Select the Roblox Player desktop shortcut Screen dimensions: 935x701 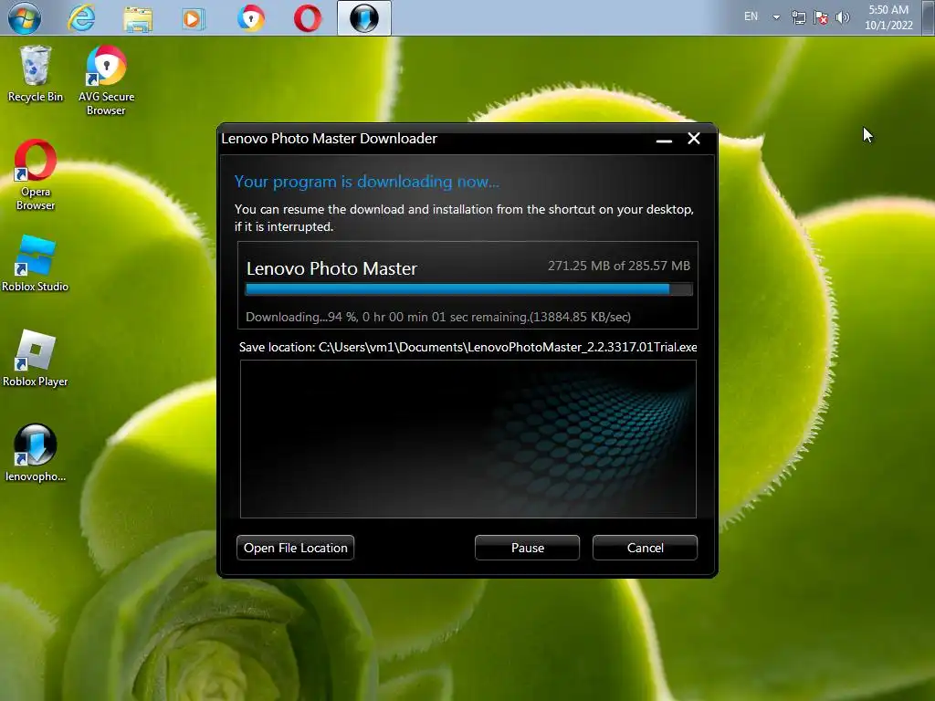pyautogui.click(x=36, y=358)
